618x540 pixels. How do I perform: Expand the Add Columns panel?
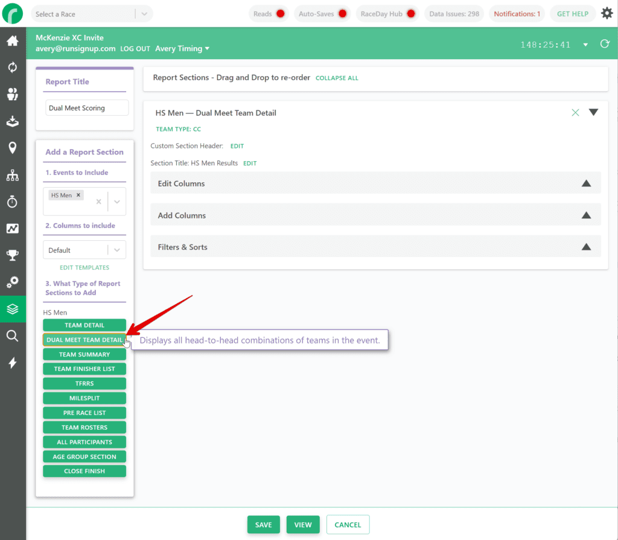(x=375, y=215)
